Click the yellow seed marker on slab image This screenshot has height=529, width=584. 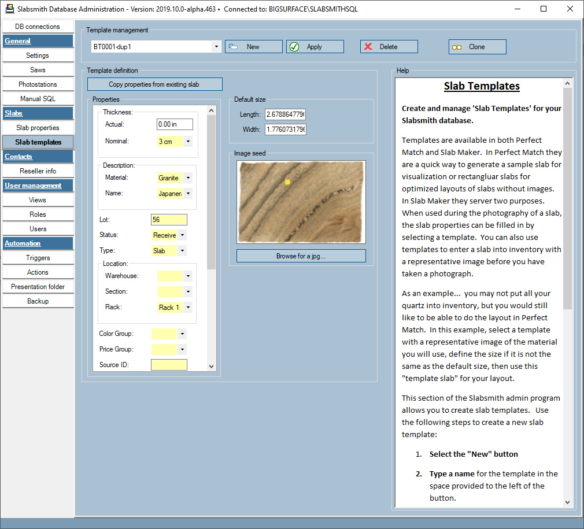click(287, 182)
